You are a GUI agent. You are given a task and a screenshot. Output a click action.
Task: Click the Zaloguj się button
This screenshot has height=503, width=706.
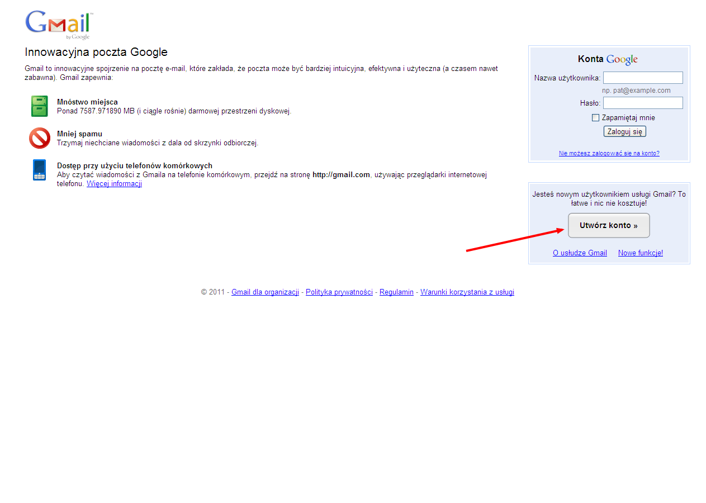(625, 131)
